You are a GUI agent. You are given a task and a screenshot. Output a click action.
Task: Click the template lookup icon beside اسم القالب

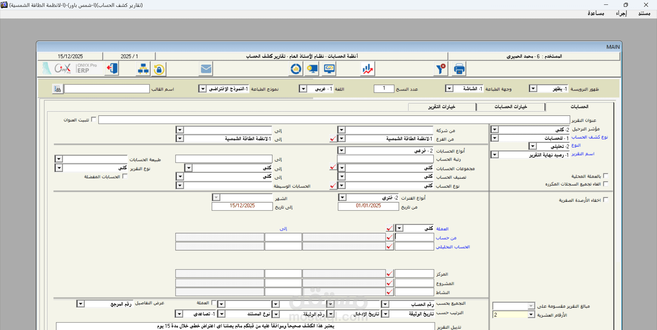coord(57,89)
